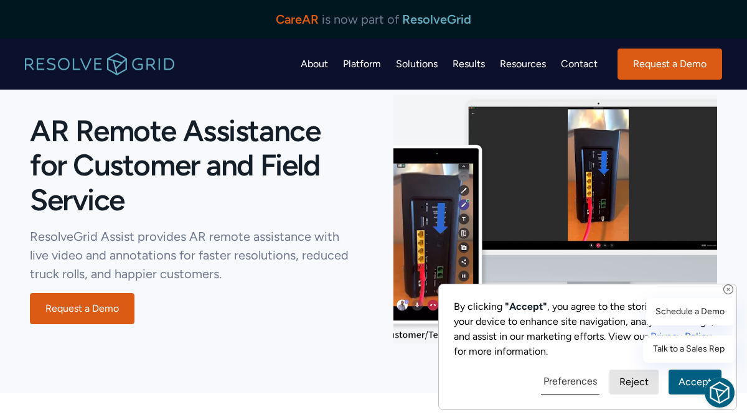747x420 pixels.
Task: Click the ResolveGrid logo in header
Action: (x=100, y=64)
